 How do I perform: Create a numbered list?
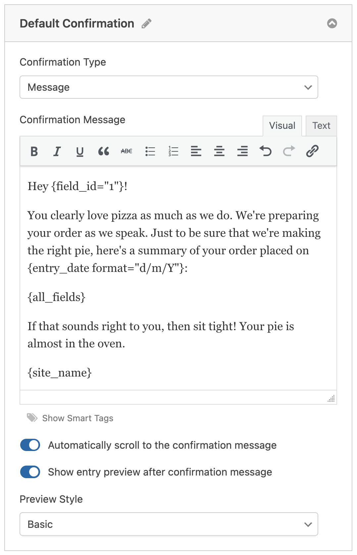(x=173, y=151)
